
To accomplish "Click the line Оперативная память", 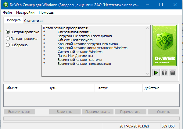I will click(74, 32).
